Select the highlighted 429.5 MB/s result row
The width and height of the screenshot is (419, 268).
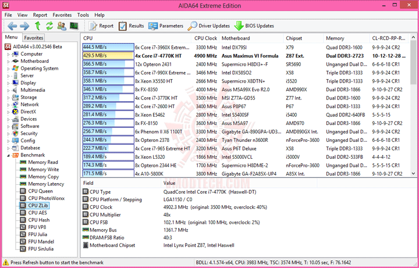tap(245, 56)
